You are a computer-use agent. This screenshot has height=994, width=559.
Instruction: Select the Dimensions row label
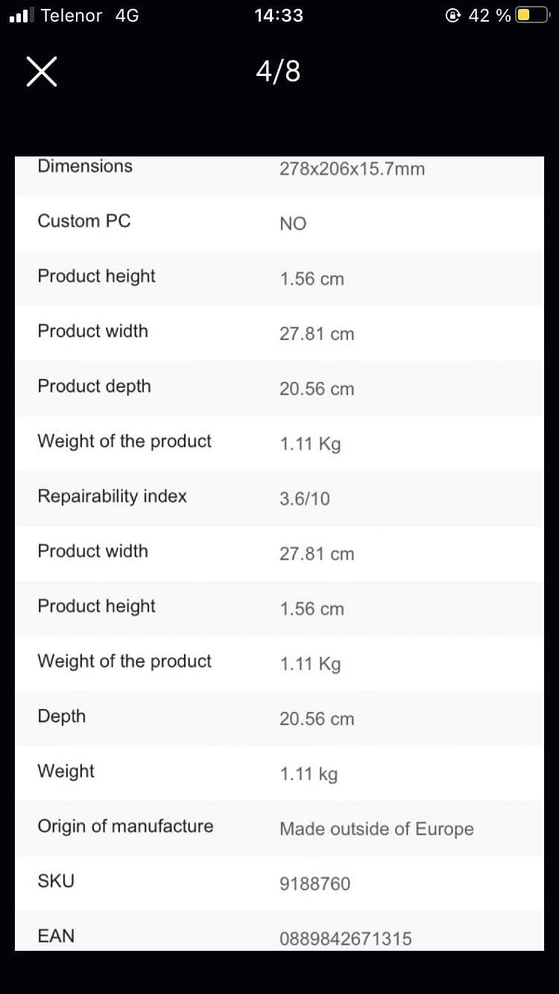[x=85, y=166]
